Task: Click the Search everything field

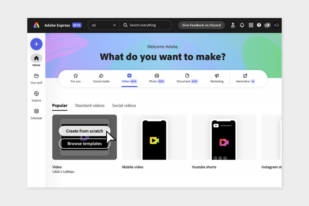Action: (x=146, y=25)
